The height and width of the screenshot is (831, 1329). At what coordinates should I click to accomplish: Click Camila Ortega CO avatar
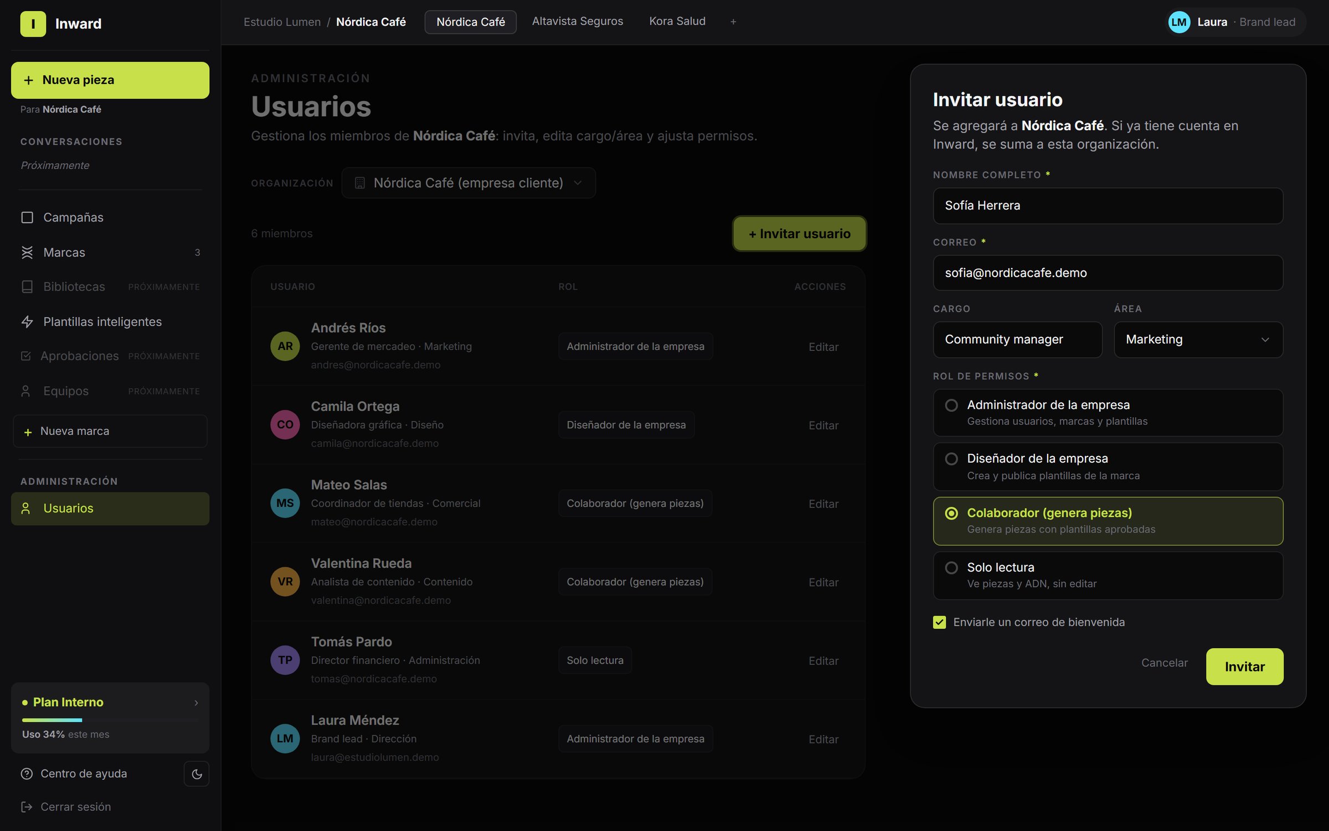285,424
